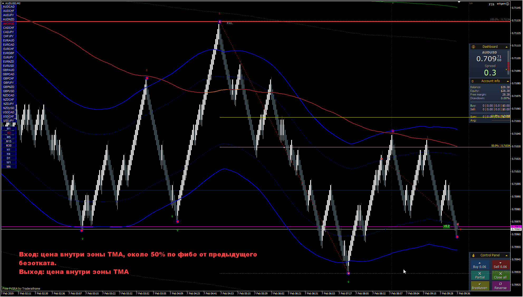Collapse the Control Panel section
Image resolution: width=523 pixels, height=297 pixels.
(506, 256)
